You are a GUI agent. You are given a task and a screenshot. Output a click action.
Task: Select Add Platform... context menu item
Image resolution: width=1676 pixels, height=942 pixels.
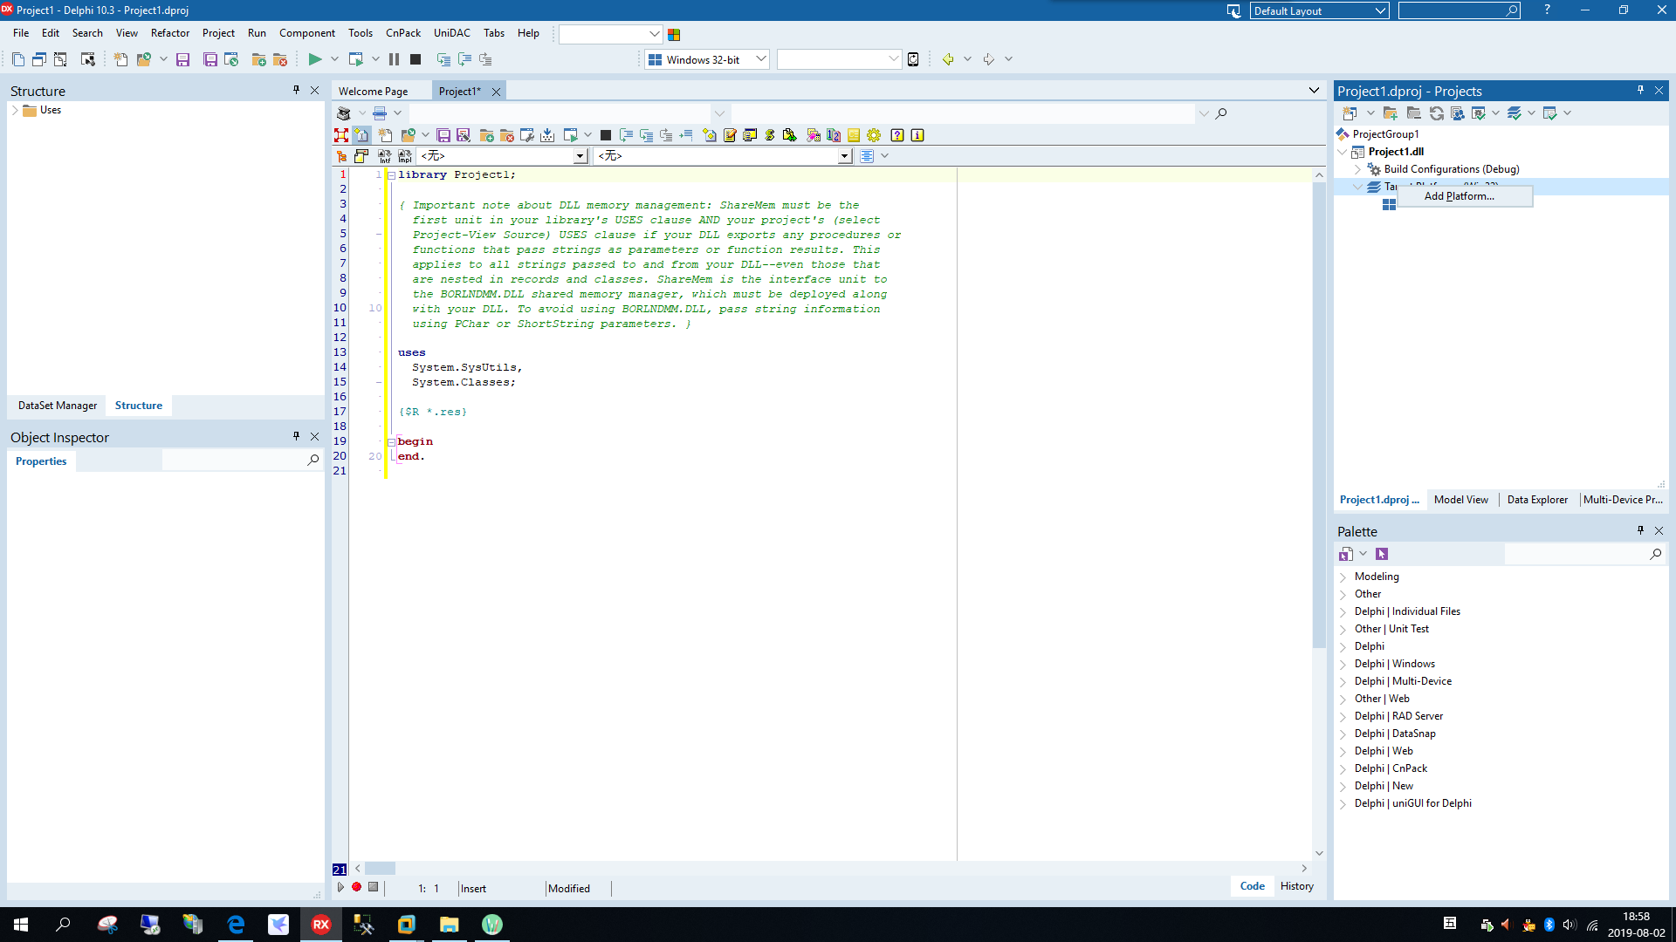pos(1465,196)
